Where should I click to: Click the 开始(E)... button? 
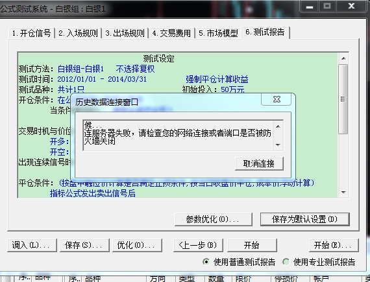coord(334,245)
